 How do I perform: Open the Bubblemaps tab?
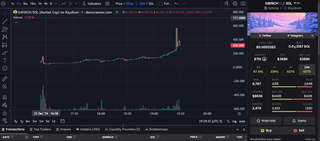[156, 129]
